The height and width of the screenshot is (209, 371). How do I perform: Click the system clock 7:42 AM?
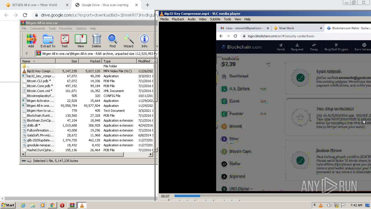[x=356, y=205]
